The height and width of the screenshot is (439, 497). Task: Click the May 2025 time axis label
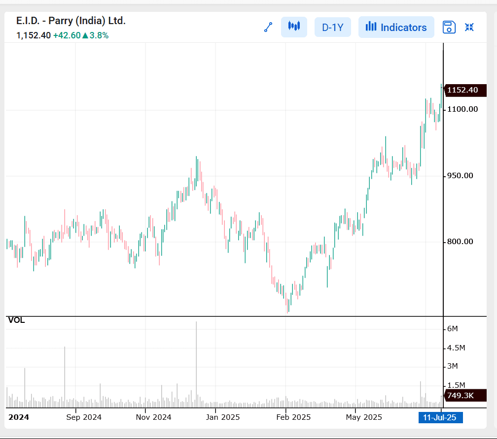pyautogui.click(x=364, y=417)
